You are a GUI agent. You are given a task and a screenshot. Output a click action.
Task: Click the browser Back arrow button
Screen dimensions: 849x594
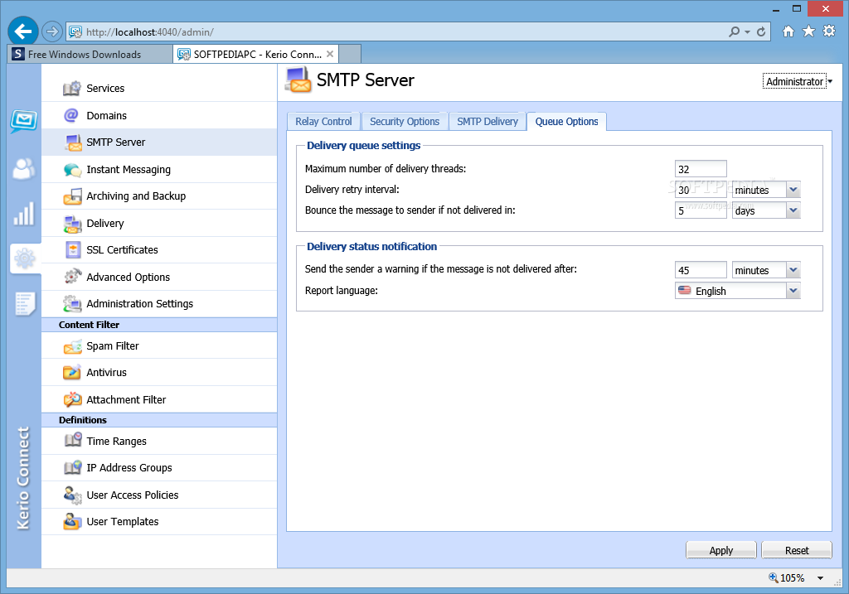[x=23, y=31]
